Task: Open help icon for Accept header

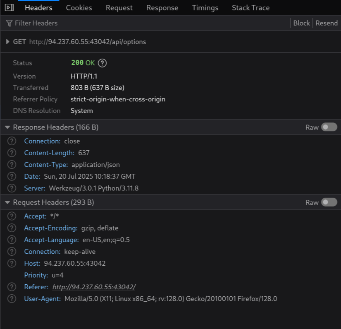Action: 12,216
